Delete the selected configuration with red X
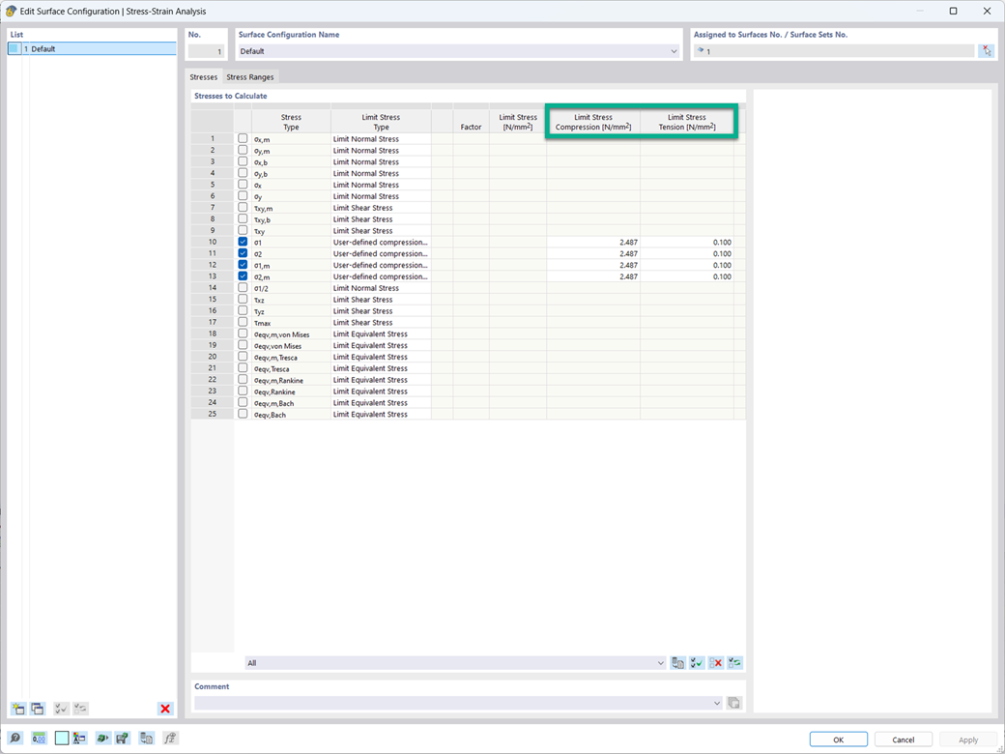The height and width of the screenshot is (754, 1005). click(165, 709)
